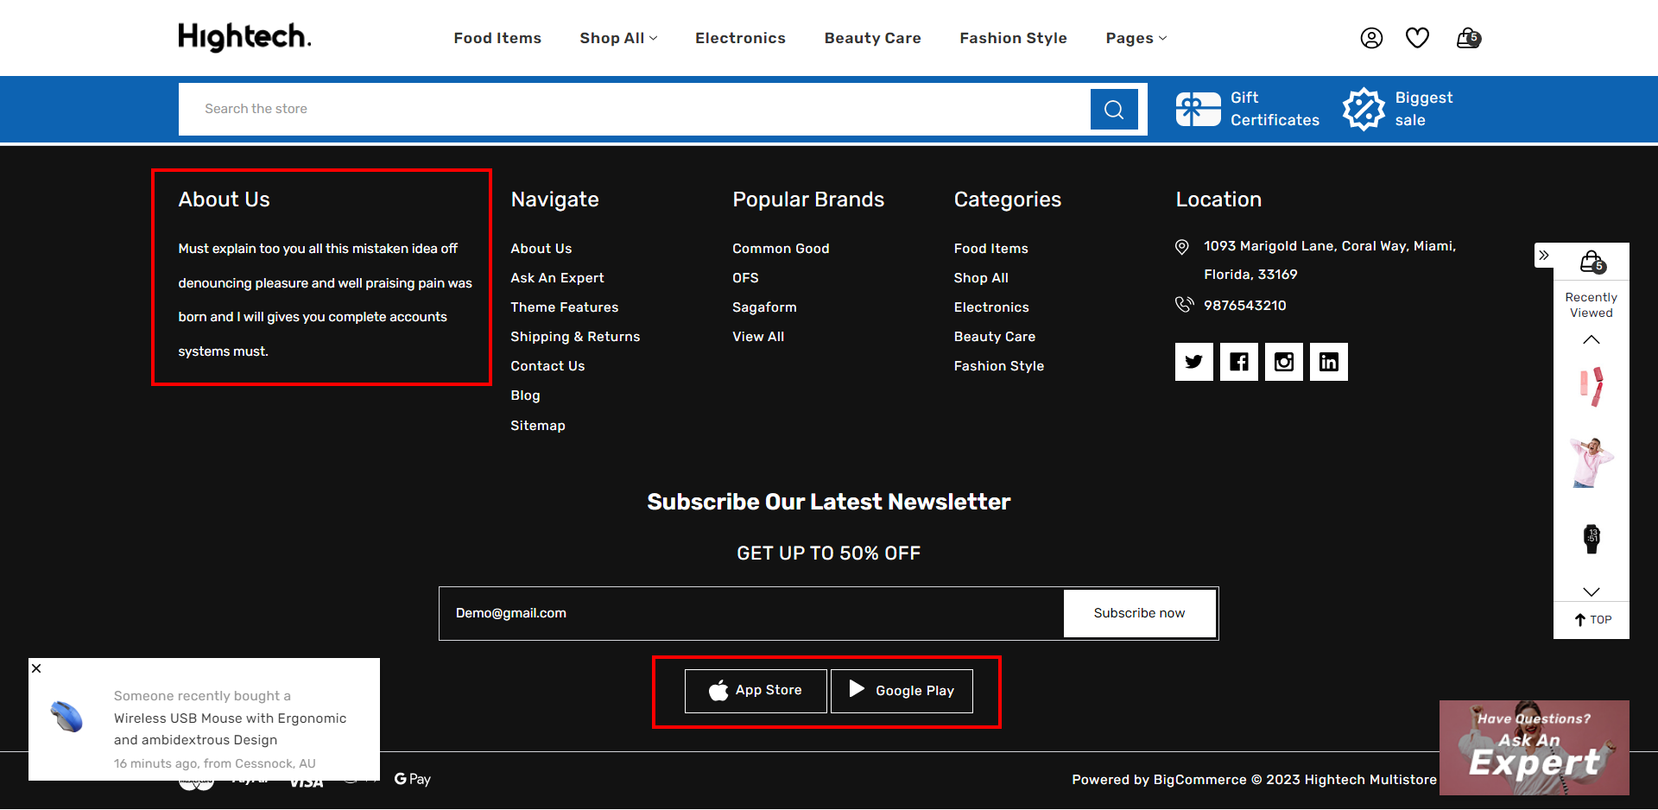Open the Instagram social icon

[1283, 362]
